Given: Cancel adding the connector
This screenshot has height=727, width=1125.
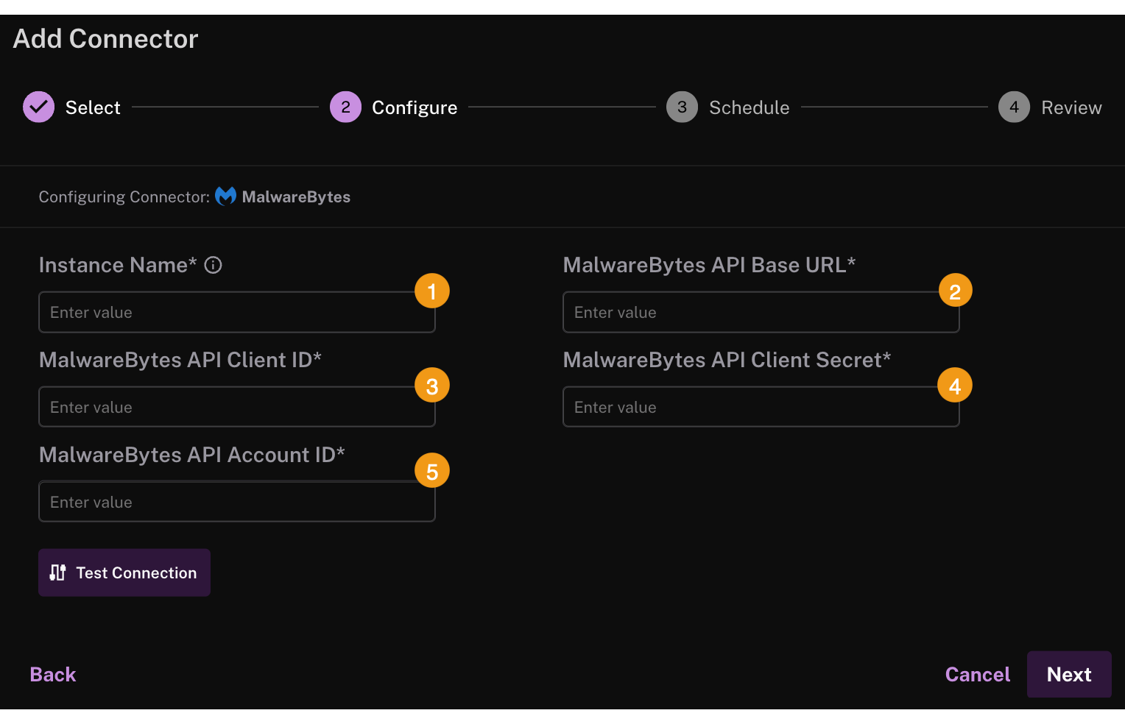Looking at the screenshot, I should [978, 674].
